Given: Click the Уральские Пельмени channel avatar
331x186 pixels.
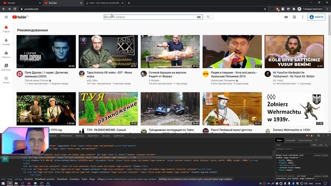Looking at the screenshot, I should 206,74.
